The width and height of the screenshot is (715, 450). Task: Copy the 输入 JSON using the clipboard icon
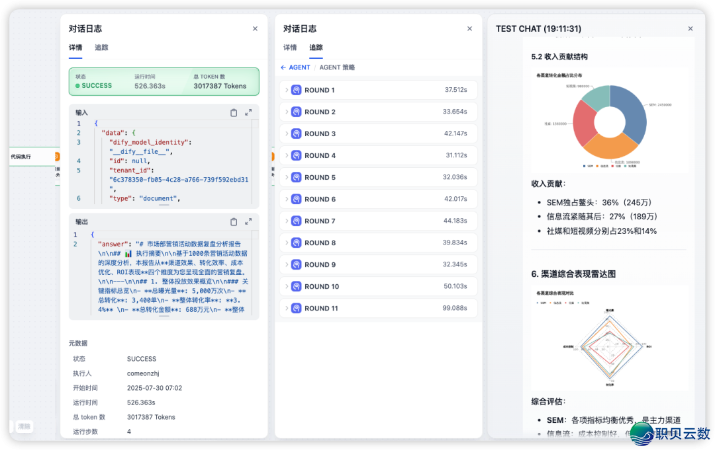pyautogui.click(x=234, y=112)
